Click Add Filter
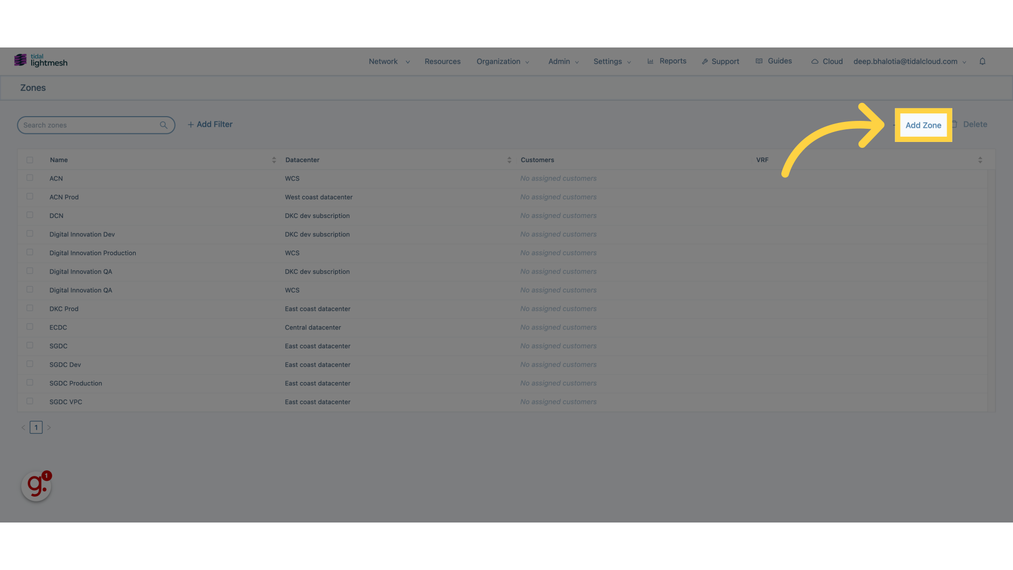The width and height of the screenshot is (1013, 570). tap(210, 125)
